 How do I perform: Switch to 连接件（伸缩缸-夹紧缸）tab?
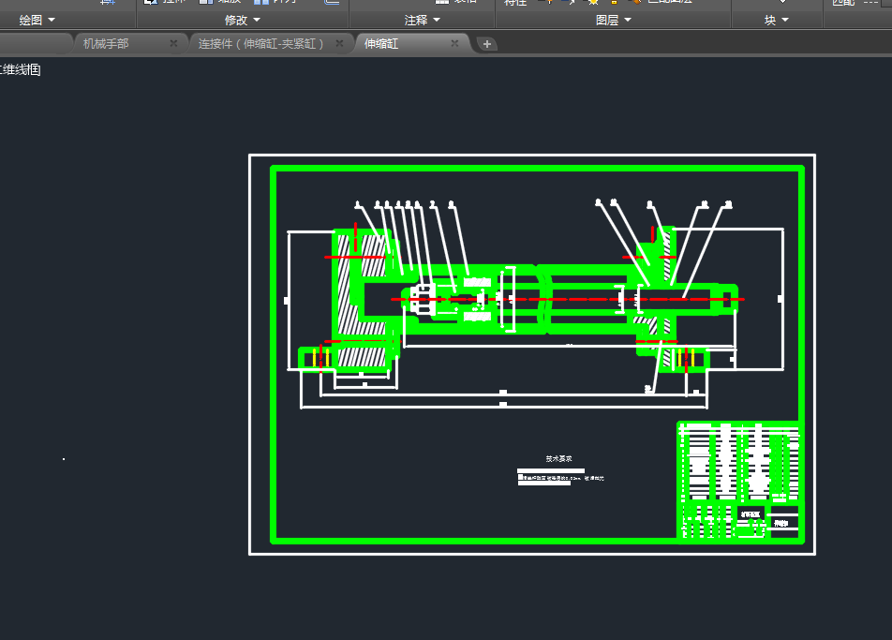(x=260, y=43)
